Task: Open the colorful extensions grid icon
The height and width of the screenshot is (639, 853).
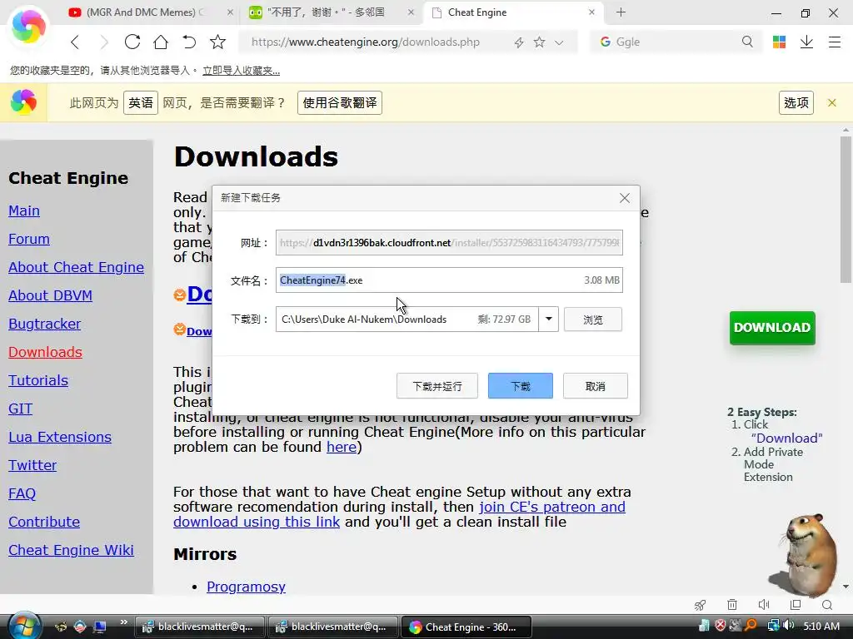Action: click(779, 42)
